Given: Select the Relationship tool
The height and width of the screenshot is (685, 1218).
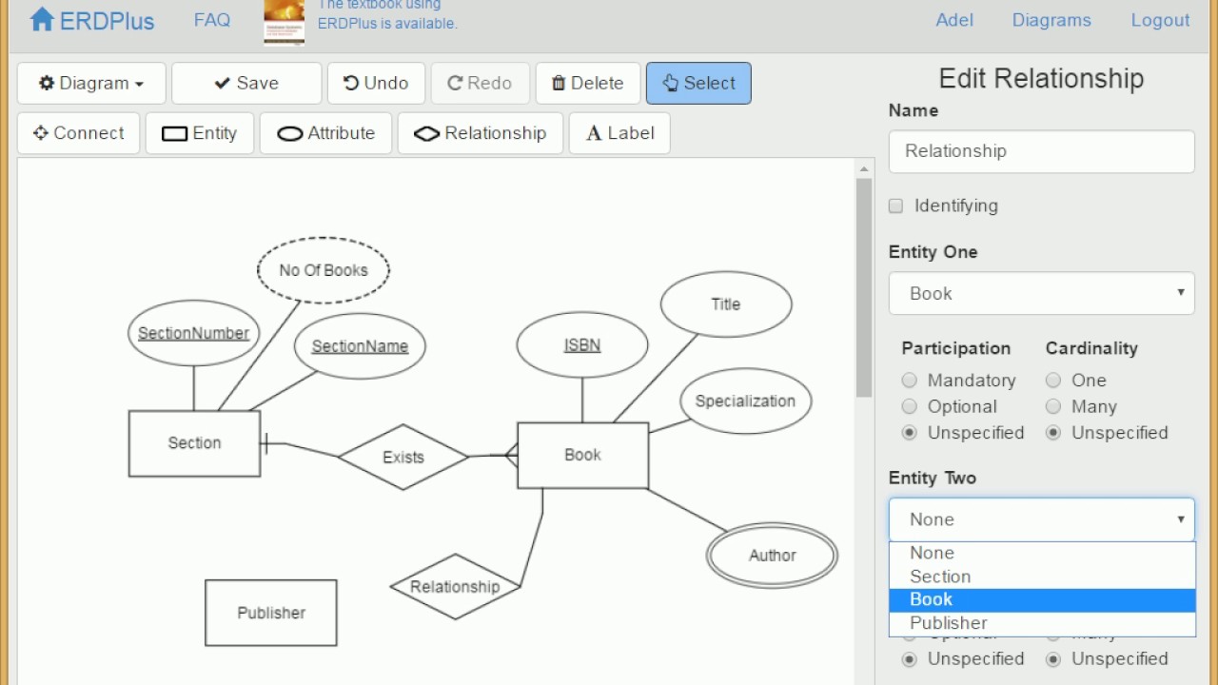Looking at the screenshot, I should click(x=480, y=133).
